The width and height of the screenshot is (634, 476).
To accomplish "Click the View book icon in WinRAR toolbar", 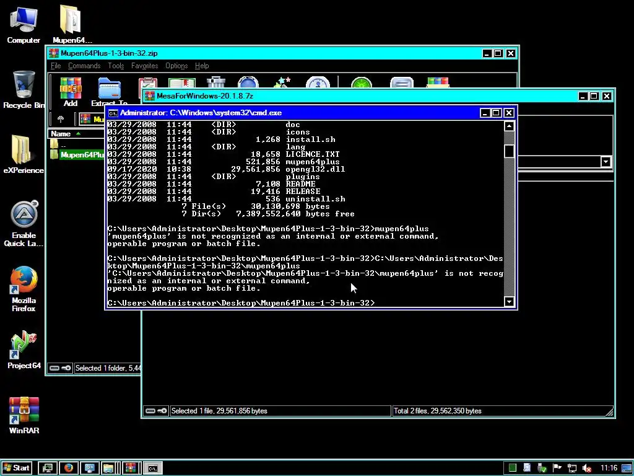I will tap(182, 82).
